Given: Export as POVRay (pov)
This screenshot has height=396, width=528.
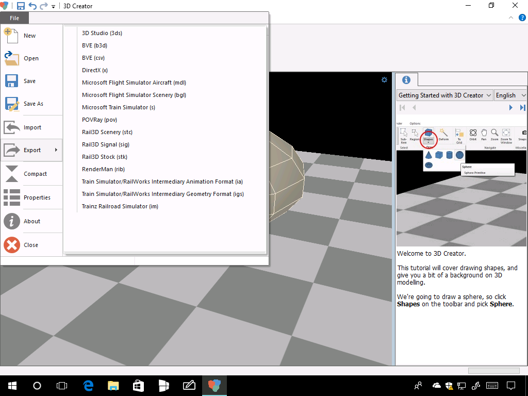Looking at the screenshot, I should pyautogui.click(x=100, y=120).
